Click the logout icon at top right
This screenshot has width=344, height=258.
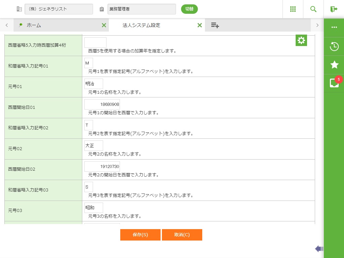pos(334,9)
